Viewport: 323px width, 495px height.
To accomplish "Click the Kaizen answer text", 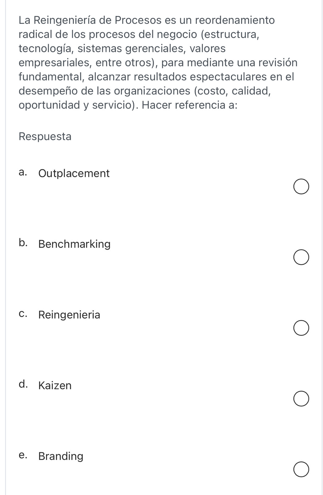I will 55,385.
